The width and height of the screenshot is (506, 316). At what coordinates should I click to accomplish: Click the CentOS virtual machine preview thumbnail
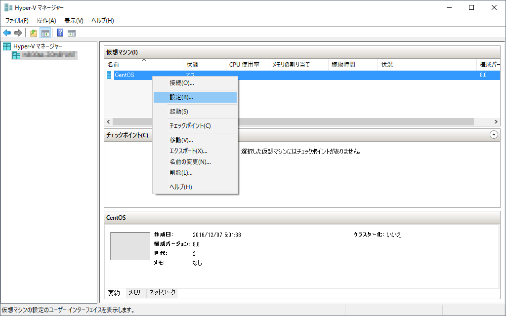tap(130, 246)
